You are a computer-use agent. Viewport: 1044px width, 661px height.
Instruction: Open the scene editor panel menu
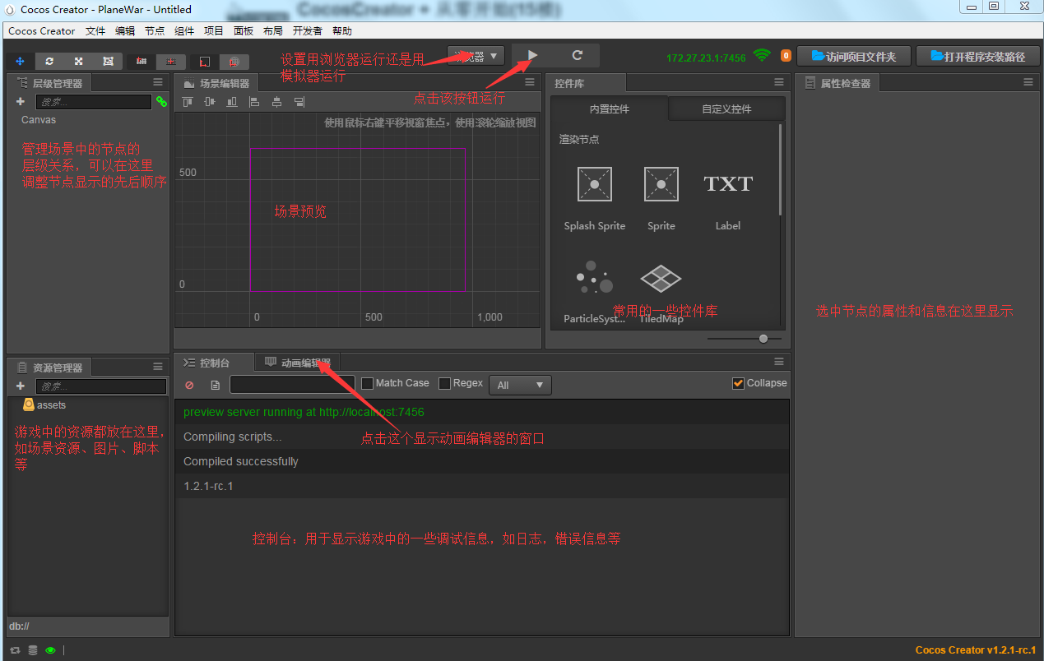tap(530, 82)
